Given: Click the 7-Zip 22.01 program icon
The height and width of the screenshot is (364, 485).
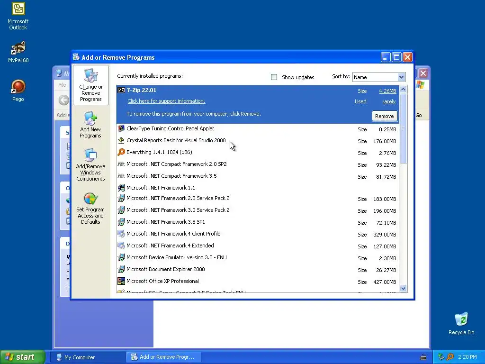Looking at the screenshot, I should click(x=121, y=90).
